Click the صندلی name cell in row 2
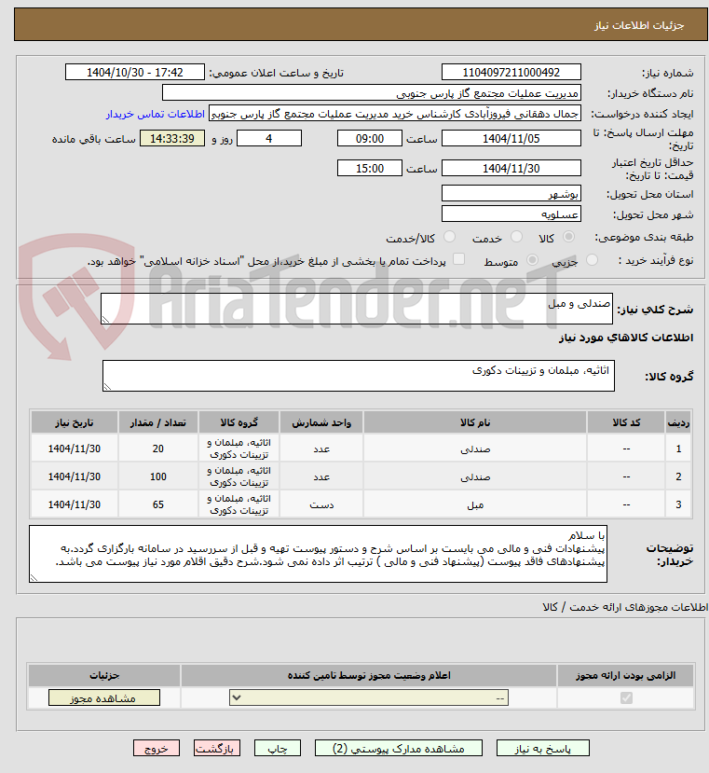Screen dimensions: 709x773 pyautogui.click(x=475, y=476)
